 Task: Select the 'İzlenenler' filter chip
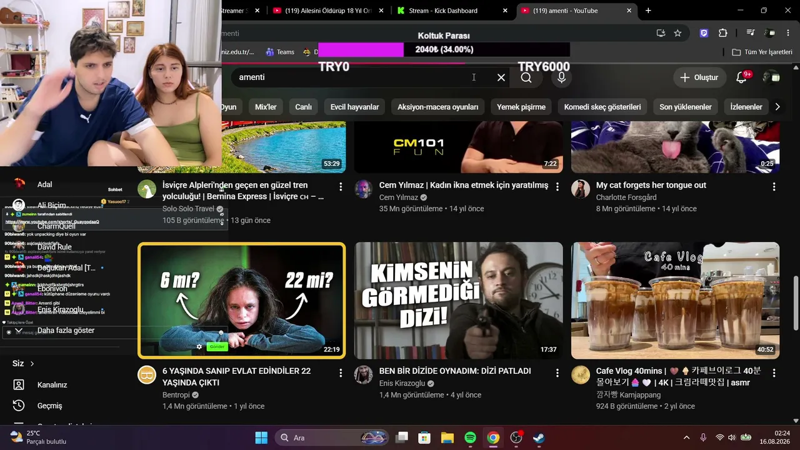pyautogui.click(x=746, y=107)
